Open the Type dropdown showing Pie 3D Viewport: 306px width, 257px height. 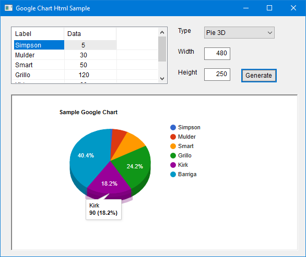pos(239,32)
